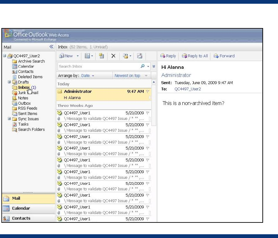This screenshot has width=278, height=238.
Task: Open the Move to folder dropdown arrow
Action: point(130,56)
